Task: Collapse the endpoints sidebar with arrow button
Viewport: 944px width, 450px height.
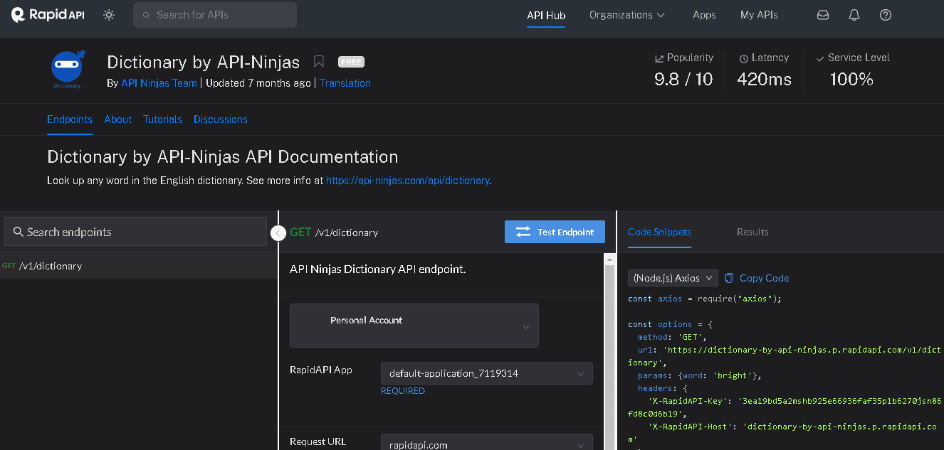Action: pos(278,232)
